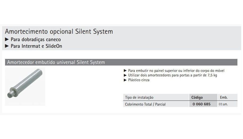Select the text Para dobradiças caneco
This screenshot has width=243, height=139.
pos(36,40)
